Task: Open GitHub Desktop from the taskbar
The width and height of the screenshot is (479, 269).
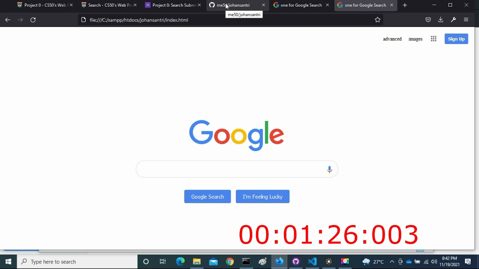Action: 296,262
